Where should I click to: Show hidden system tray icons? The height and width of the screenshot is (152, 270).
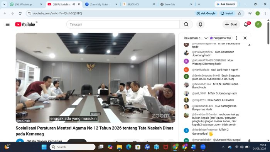click(x=223, y=147)
